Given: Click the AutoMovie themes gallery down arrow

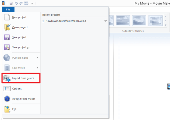Looking at the screenshot, I should coord(166,21).
